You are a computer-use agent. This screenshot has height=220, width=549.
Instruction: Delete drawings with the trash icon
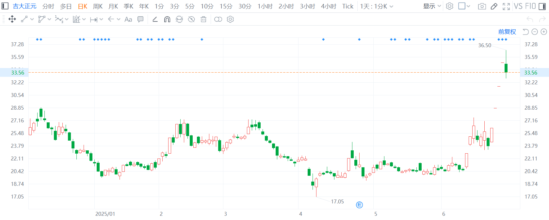pyautogui.click(x=203, y=20)
